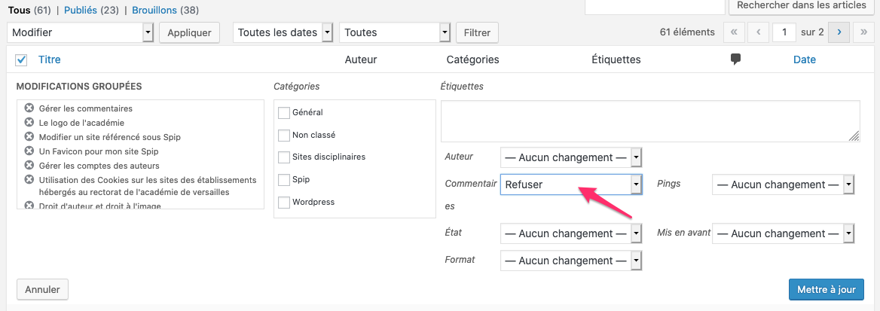The height and width of the screenshot is (311, 880).
Task: Check the Général category box
Action: [x=284, y=112]
